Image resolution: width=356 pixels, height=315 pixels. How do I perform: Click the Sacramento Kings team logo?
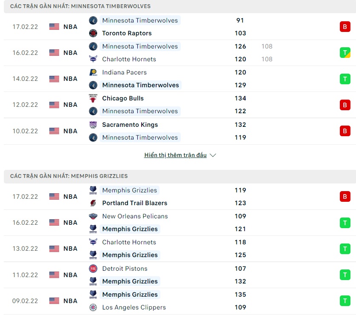93,125
